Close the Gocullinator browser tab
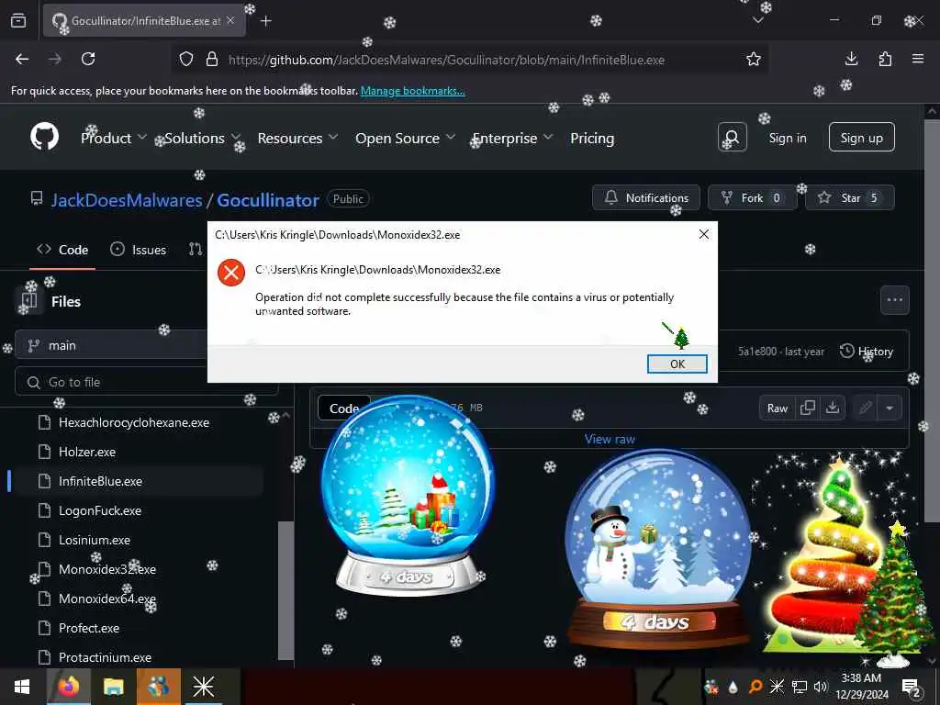Screen dimensions: 940x705 click(x=230, y=20)
